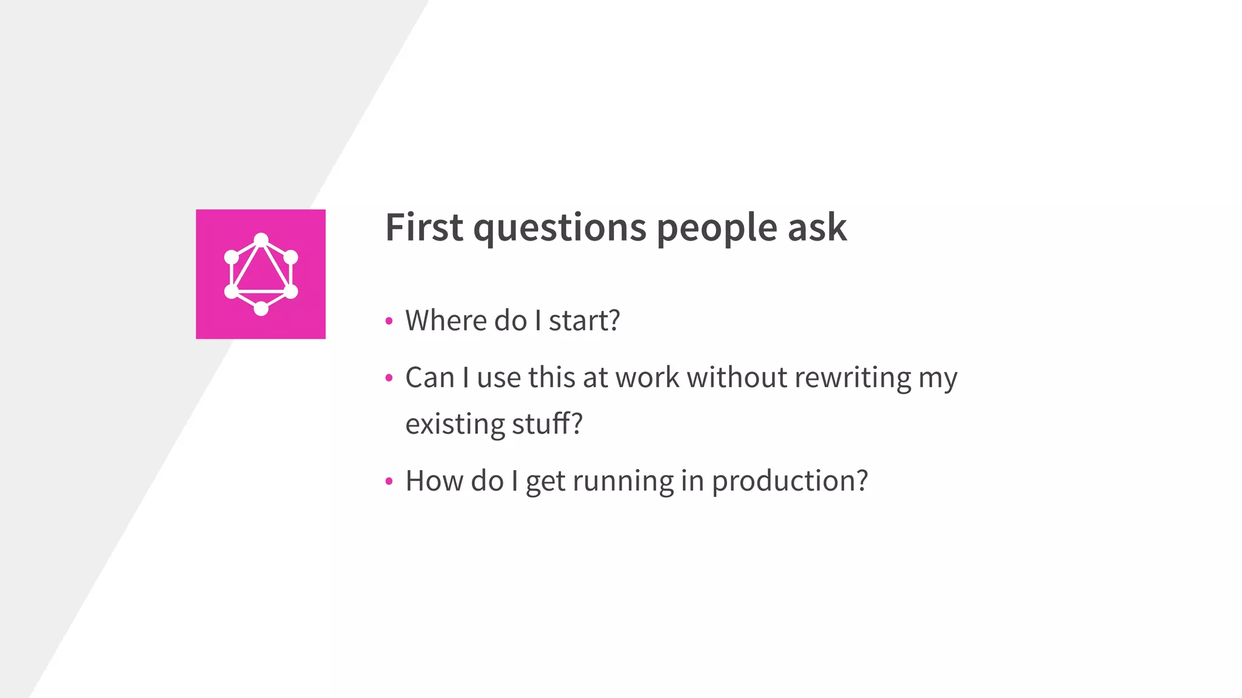Click the word 'start?' in first bullet
The image size is (1242, 698).
click(x=584, y=321)
